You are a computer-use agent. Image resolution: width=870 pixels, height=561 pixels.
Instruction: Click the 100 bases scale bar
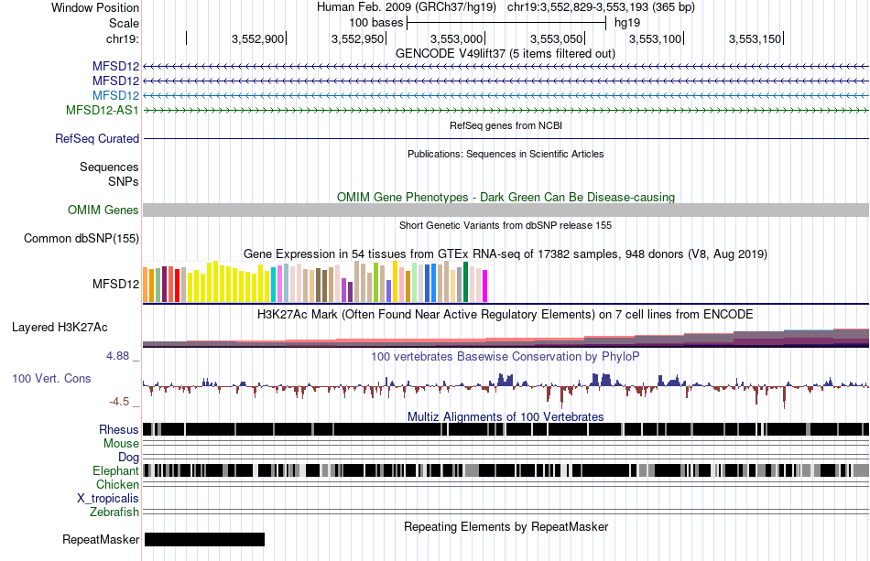coord(506,23)
